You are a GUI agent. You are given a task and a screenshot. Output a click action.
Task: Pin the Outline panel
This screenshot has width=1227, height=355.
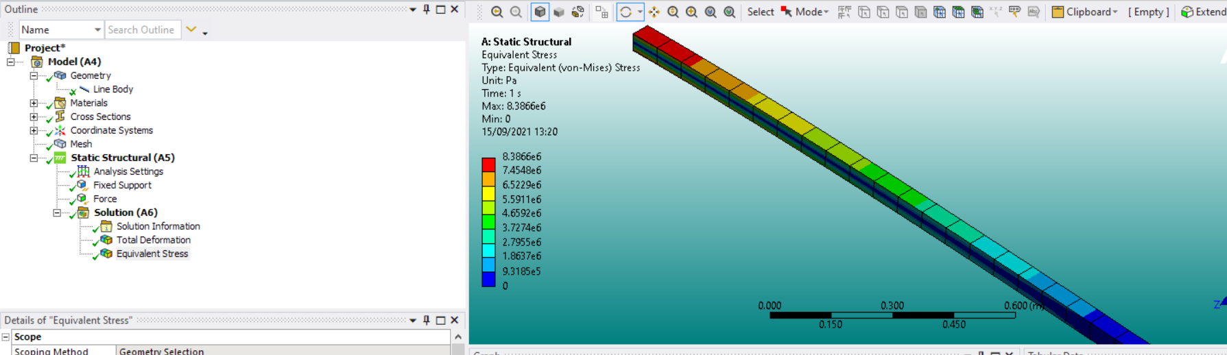point(427,10)
